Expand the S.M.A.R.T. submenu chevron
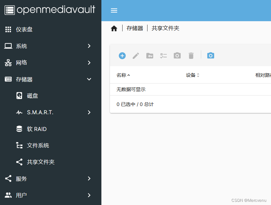This screenshot has width=271, height=205. point(89,112)
